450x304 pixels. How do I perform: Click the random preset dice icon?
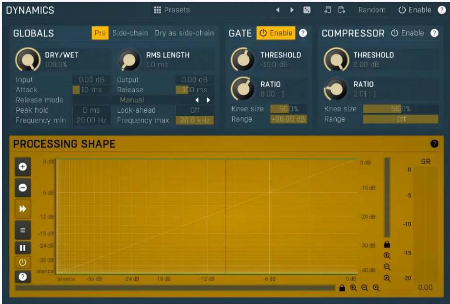pyautogui.click(x=306, y=10)
